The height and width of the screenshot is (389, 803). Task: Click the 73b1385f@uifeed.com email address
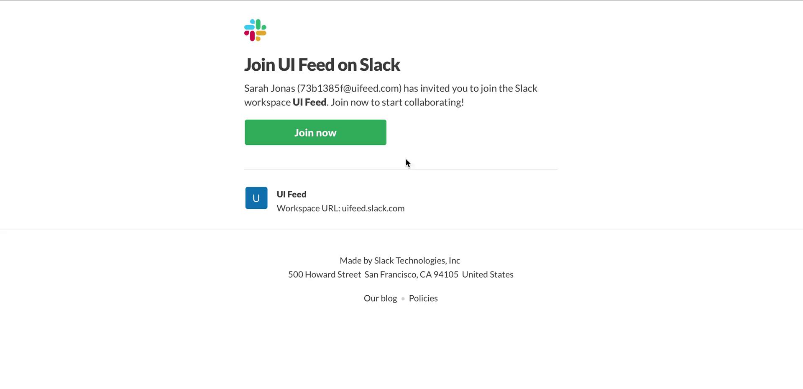(x=349, y=88)
